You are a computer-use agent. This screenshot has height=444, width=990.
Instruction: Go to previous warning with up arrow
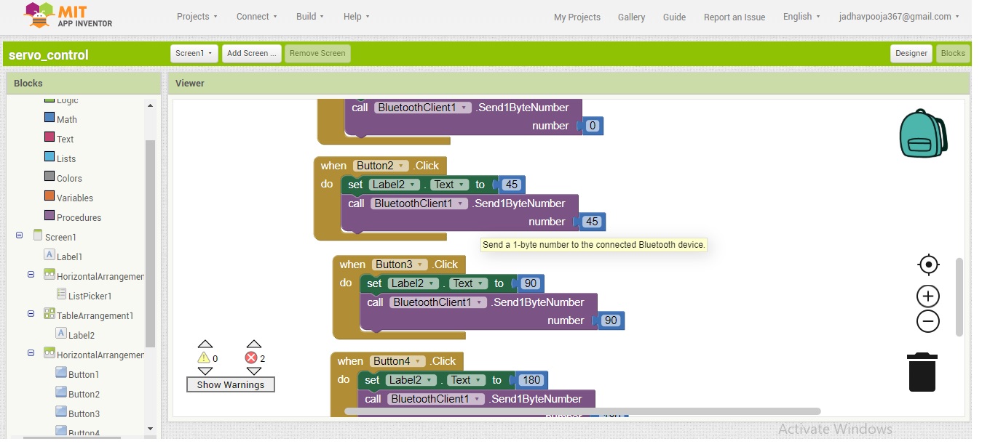[x=205, y=344]
